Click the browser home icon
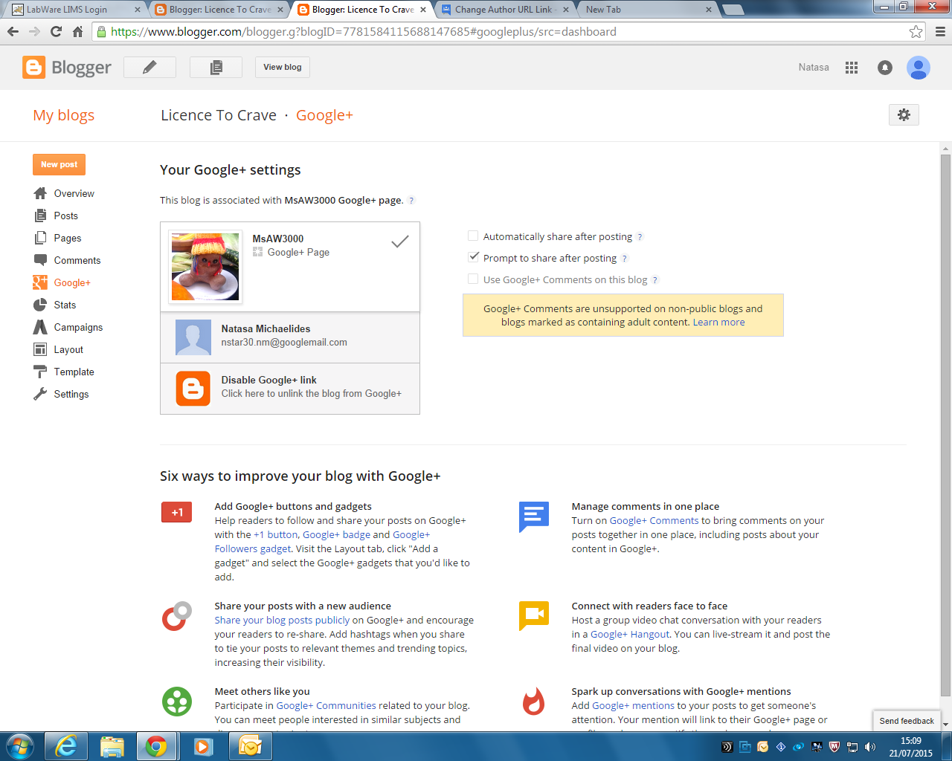 [x=77, y=31]
